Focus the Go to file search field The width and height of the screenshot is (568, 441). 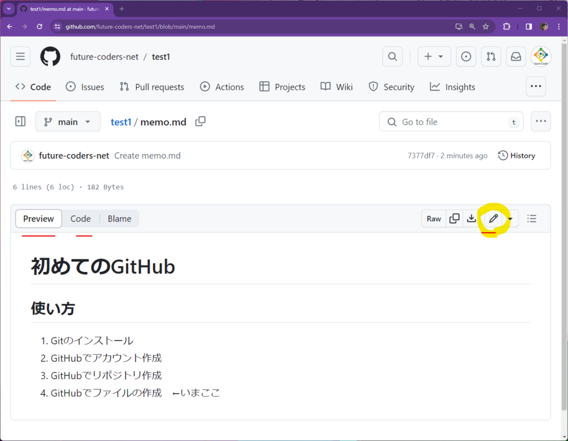click(451, 121)
